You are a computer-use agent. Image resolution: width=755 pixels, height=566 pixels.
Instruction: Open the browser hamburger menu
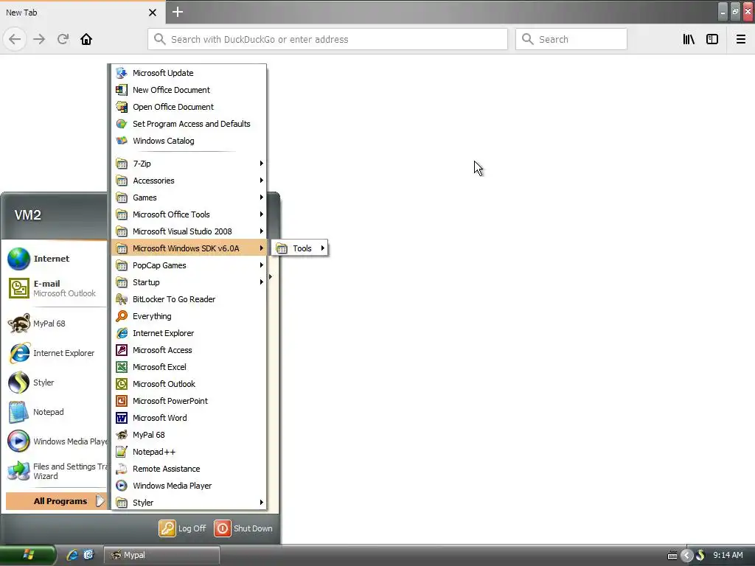[741, 39]
